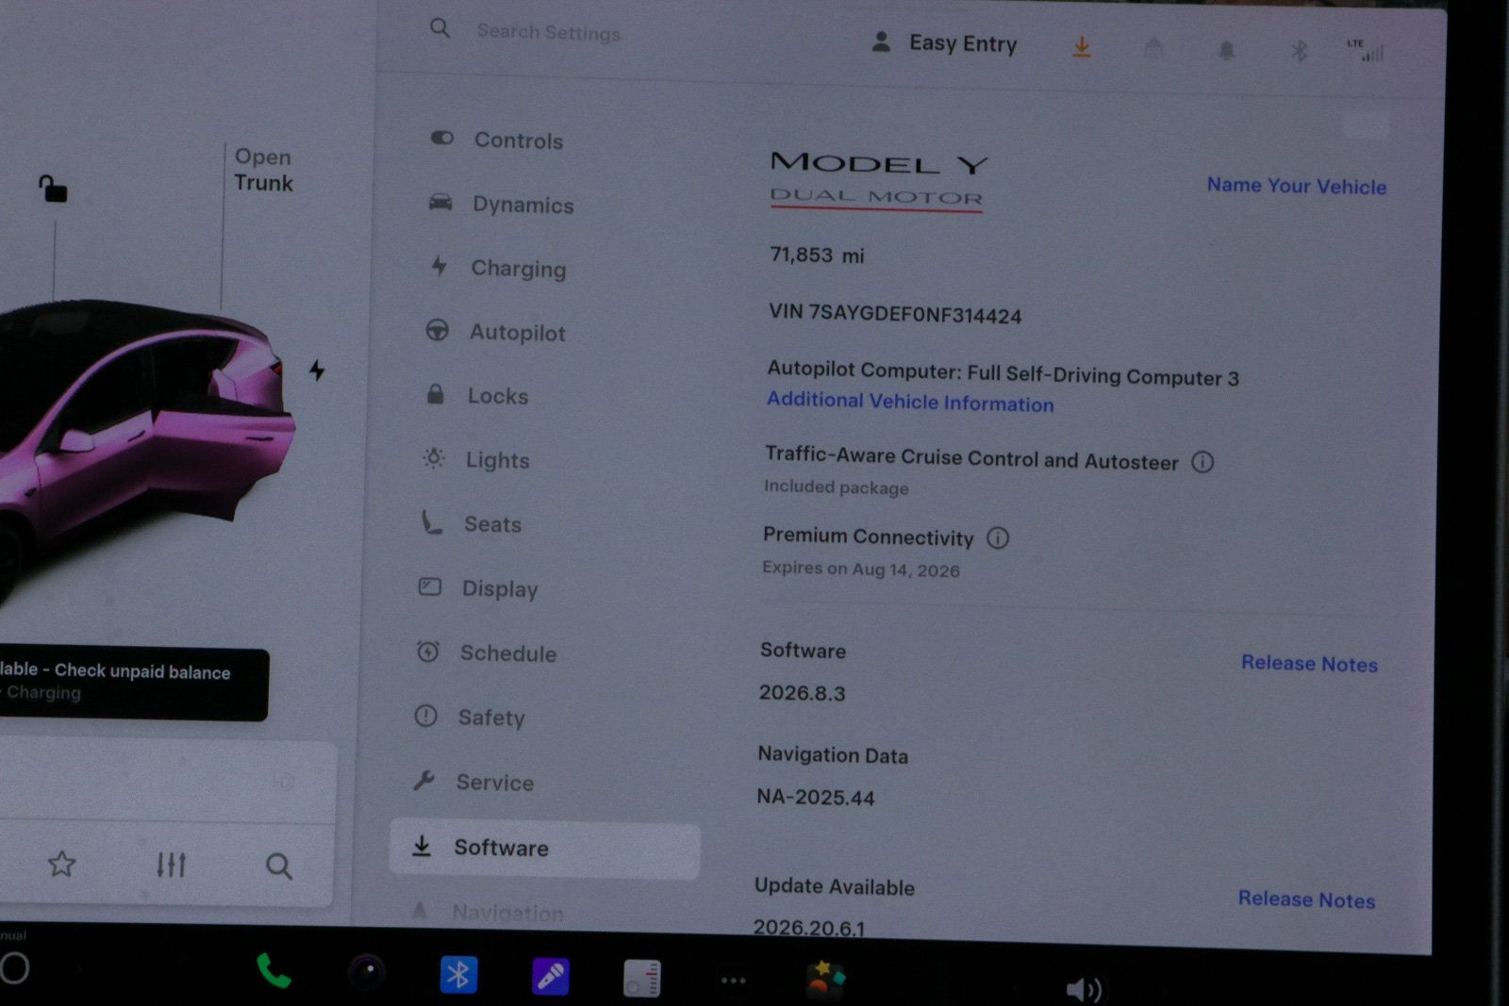Open the white card app icon in the dock
The image size is (1509, 1006).
642,979
